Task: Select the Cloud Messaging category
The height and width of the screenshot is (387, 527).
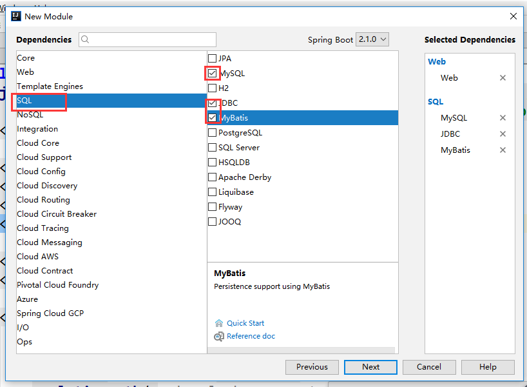Action: click(111, 243)
